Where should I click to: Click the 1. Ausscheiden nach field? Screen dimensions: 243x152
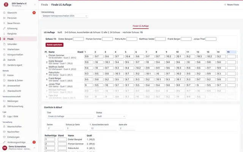(x=103, y=128)
